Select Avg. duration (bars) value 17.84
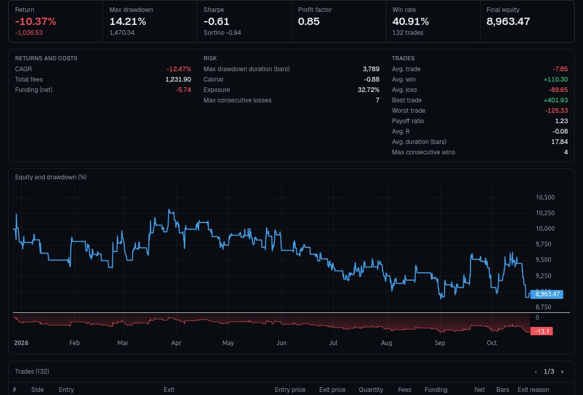The height and width of the screenshot is (395, 583). coord(560,142)
